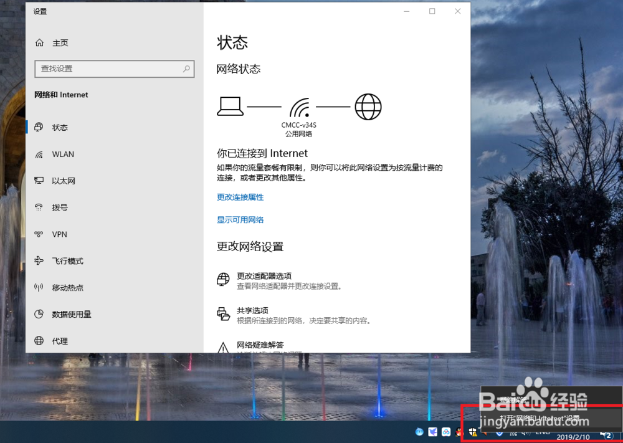Go to 以太网 settings
Viewport: 623px width, 443px height.
115,181
